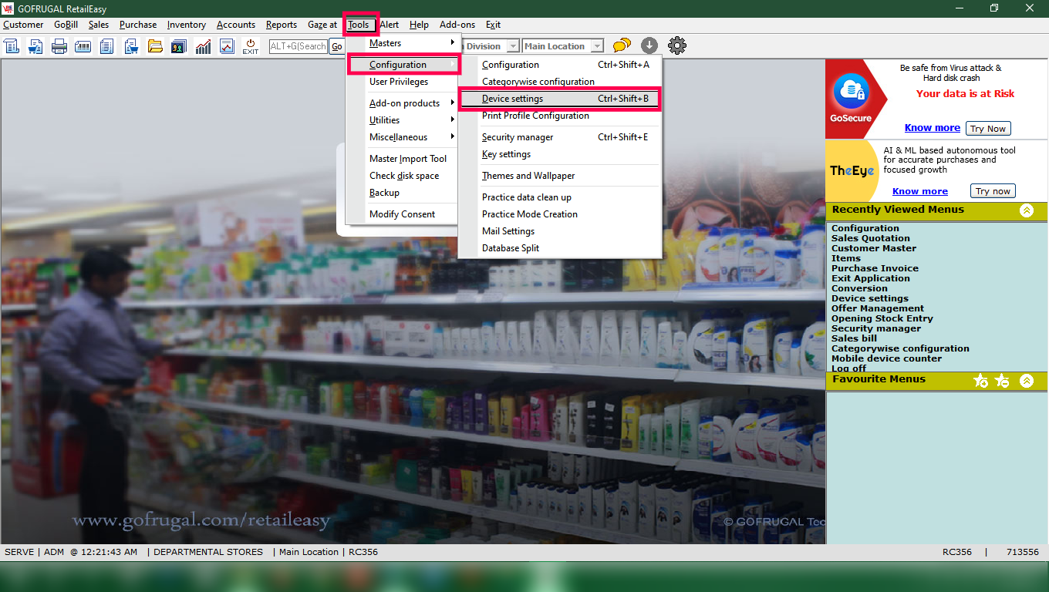1049x592 pixels.
Task: Click the add favourite star-plus icon
Action: pyautogui.click(x=981, y=381)
